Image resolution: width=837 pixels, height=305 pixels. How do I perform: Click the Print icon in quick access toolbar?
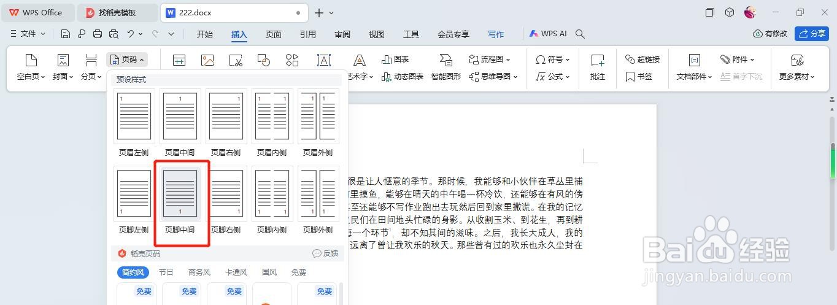(98, 34)
